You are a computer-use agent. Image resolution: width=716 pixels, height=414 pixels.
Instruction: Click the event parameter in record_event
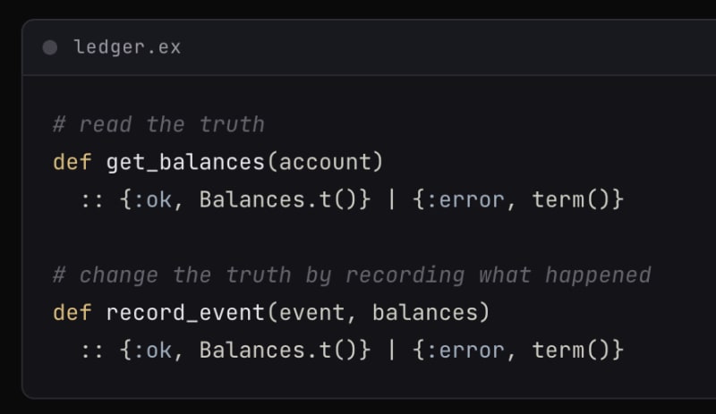311,313
